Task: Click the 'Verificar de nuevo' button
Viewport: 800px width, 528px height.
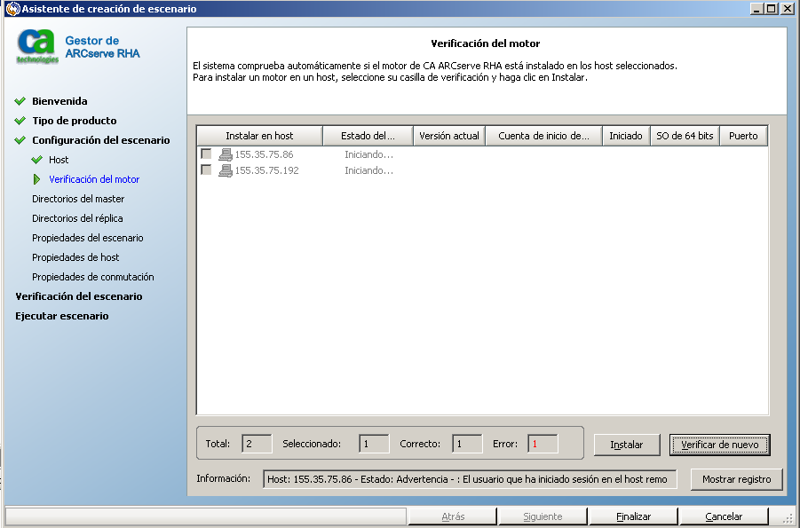Action: (x=719, y=445)
